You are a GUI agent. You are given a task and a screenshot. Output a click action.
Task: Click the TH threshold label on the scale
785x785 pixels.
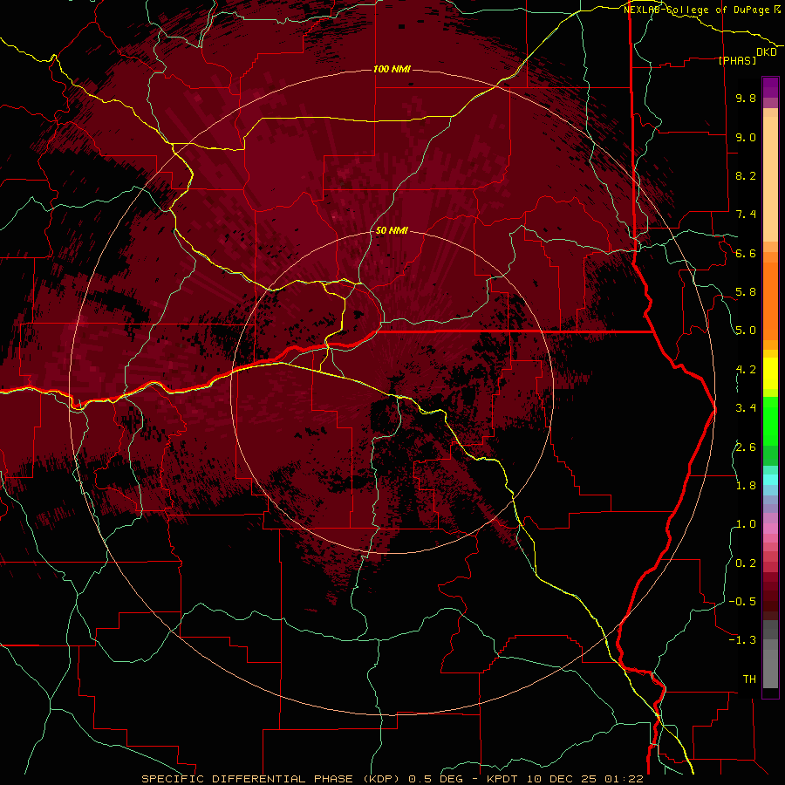749,679
